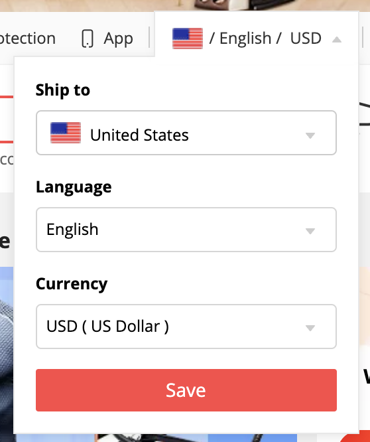This screenshot has height=442, width=370.
Task: Click the Buyer Protection link fragment
Action: 28,38
